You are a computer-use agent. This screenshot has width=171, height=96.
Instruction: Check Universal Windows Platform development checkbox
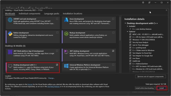pyautogui.click(x=113, y=65)
